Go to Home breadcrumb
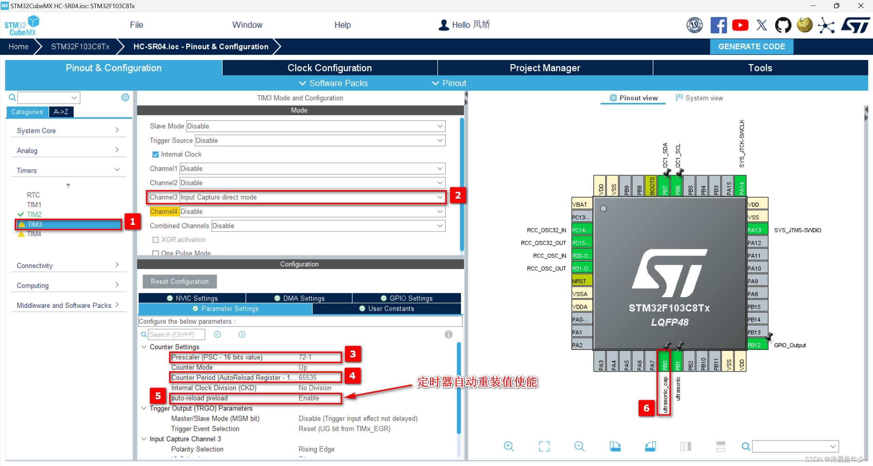 (18, 47)
